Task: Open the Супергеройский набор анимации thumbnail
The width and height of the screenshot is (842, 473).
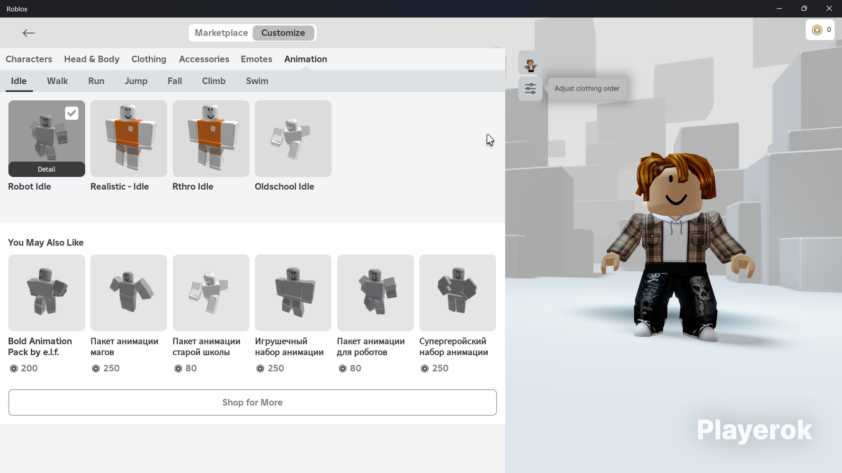Action: (x=457, y=293)
